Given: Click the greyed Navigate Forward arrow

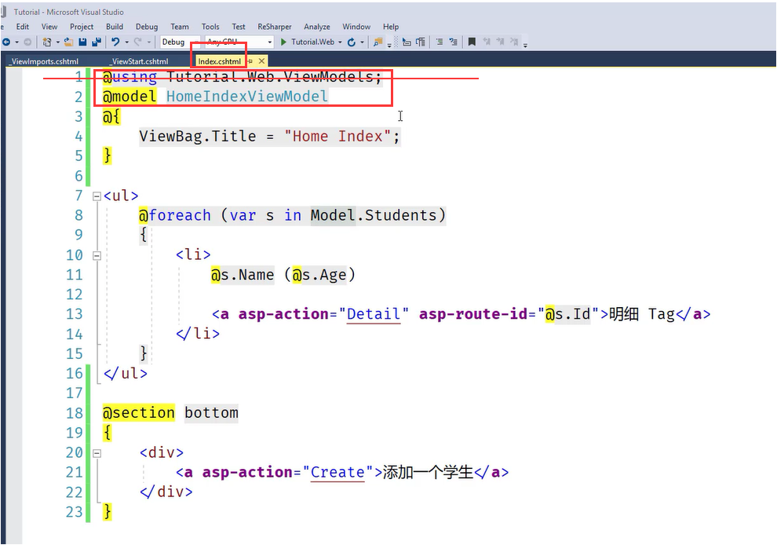Looking at the screenshot, I should pos(27,42).
